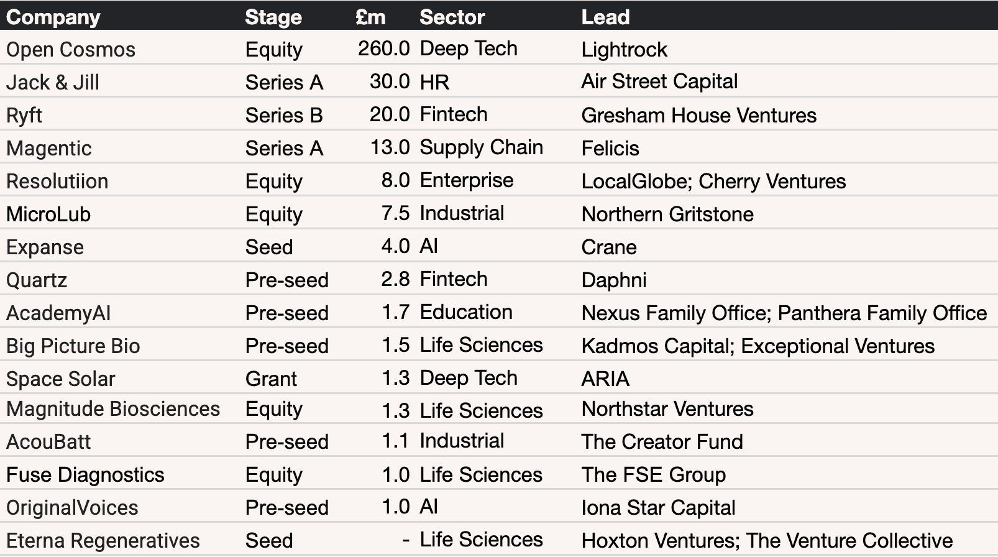Select the Stage column header

(x=273, y=17)
